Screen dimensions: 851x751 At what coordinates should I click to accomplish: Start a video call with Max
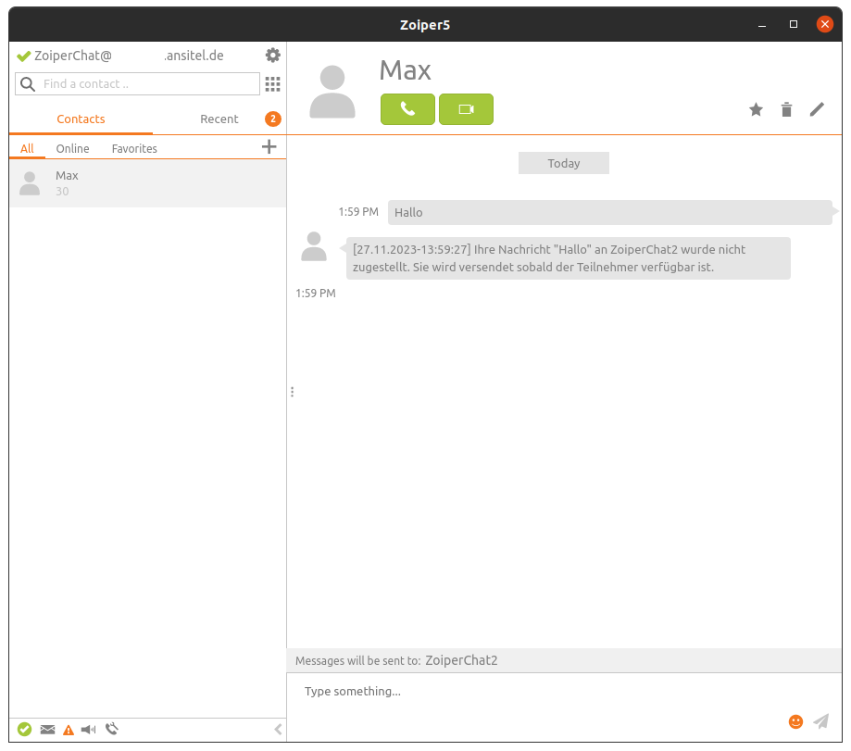pos(466,109)
